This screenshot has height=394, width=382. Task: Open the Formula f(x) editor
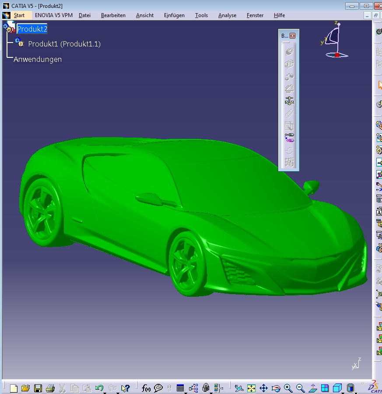pos(146,388)
